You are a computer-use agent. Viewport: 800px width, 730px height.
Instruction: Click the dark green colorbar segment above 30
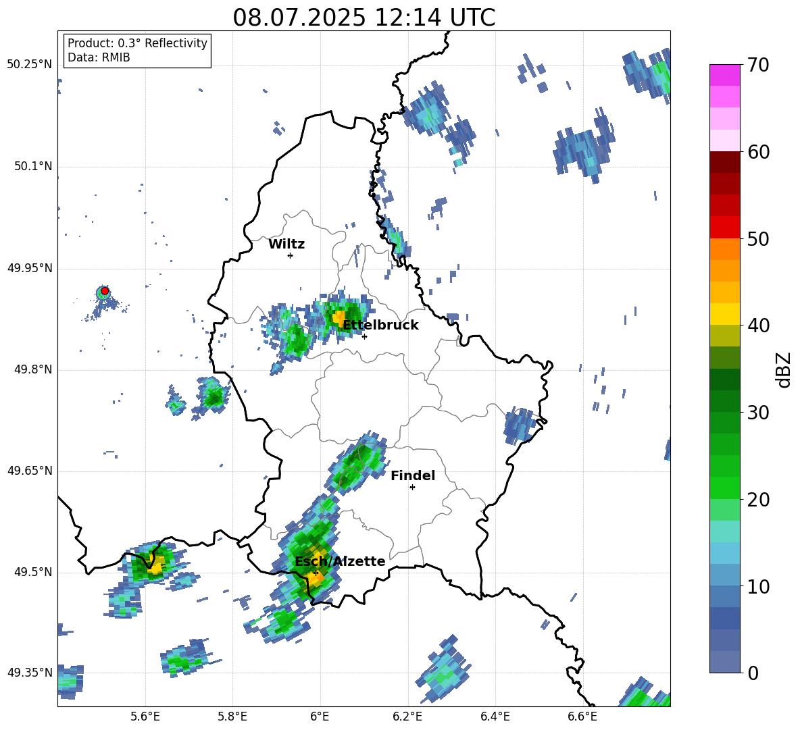click(724, 401)
